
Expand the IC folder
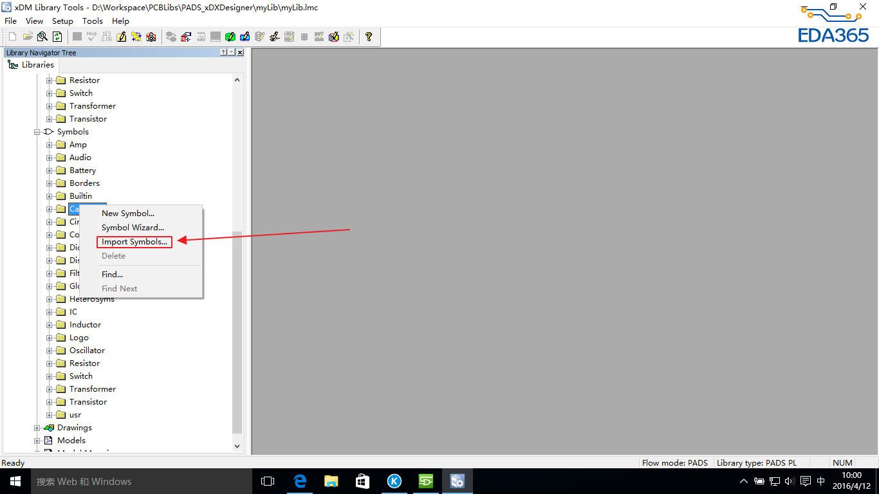(50, 312)
